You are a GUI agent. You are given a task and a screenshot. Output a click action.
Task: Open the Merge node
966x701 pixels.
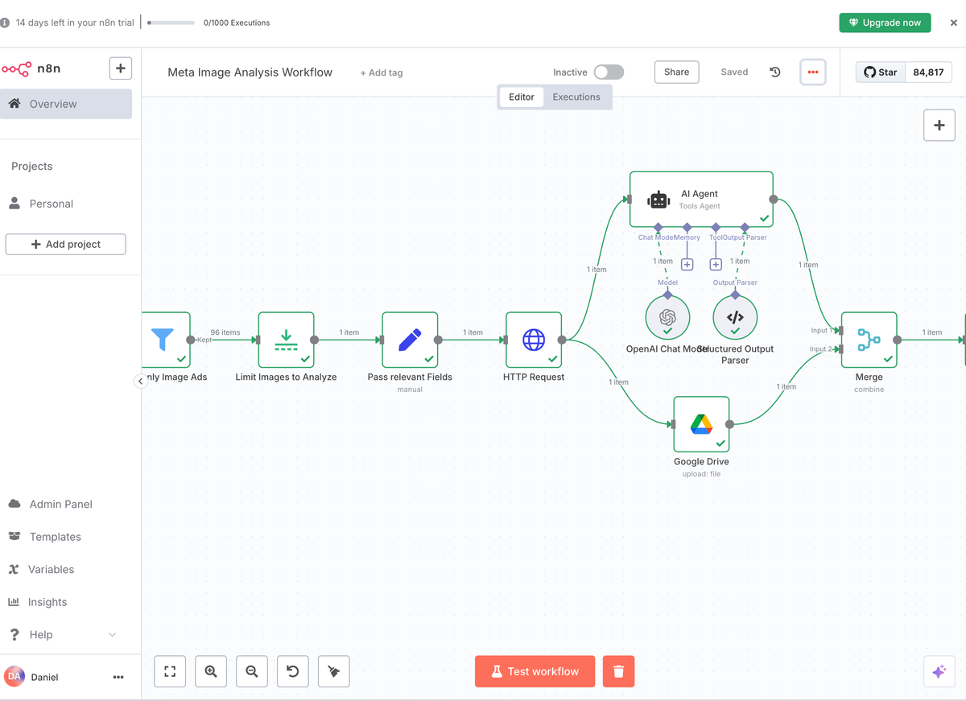(x=869, y=340)
